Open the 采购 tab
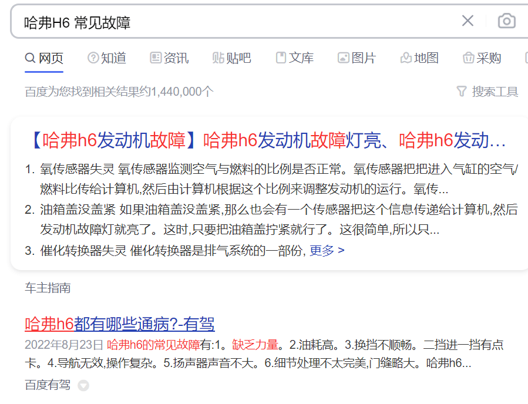The height and width of the screenshot is (404, 528). [x=482, y=58]
